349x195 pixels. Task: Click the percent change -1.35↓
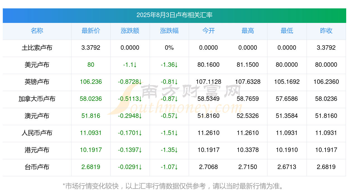point(169,150)
